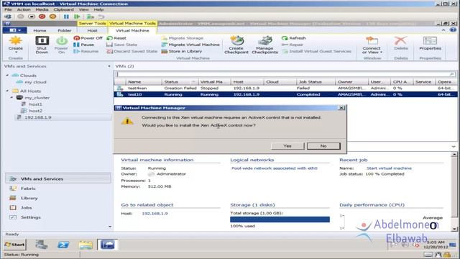Image resolution: width=460 pixels, height=259 pixels.
Task: Collapse the All Hosts tree node
Action: pyautogui.click(x=7, y=91)
